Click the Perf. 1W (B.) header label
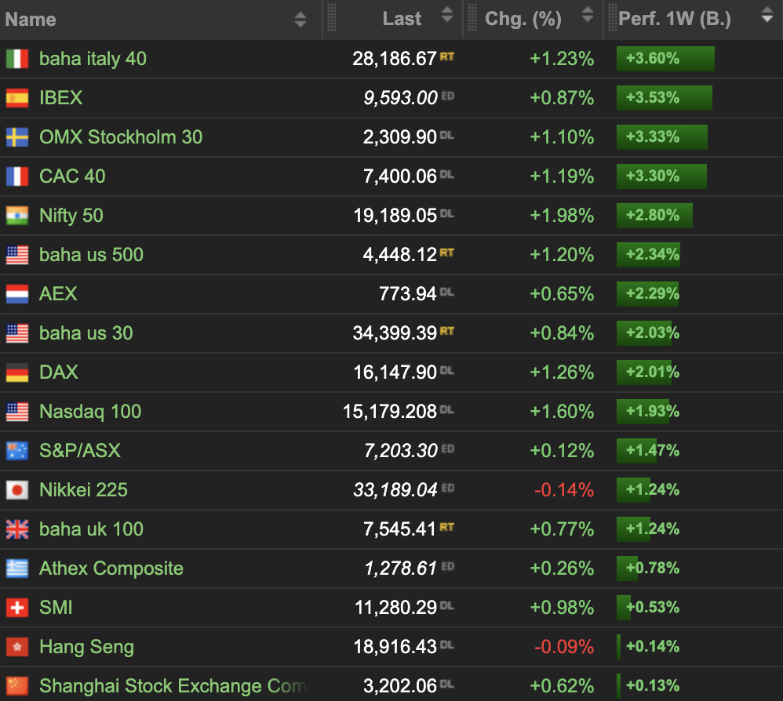This screenshot has height=701, width=783. [675, 19]
